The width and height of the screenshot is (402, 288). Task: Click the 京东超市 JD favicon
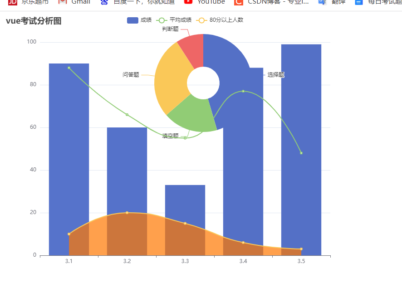pyautogui.click(x=13, y=2)
